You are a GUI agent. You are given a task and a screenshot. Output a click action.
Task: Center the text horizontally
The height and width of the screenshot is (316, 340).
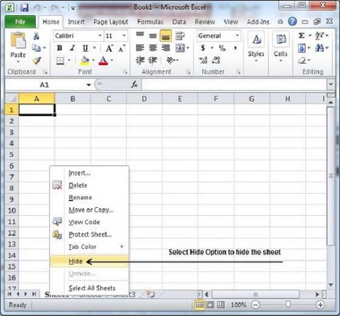pos(153,48)
